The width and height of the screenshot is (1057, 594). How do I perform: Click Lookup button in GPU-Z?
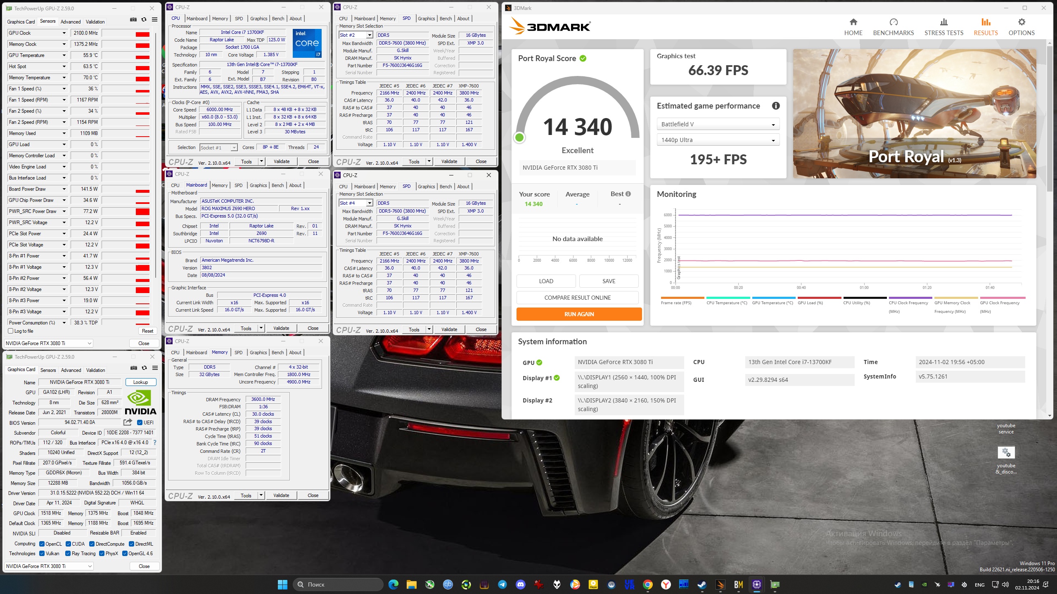pyautogui.click(x=140, y=382)
